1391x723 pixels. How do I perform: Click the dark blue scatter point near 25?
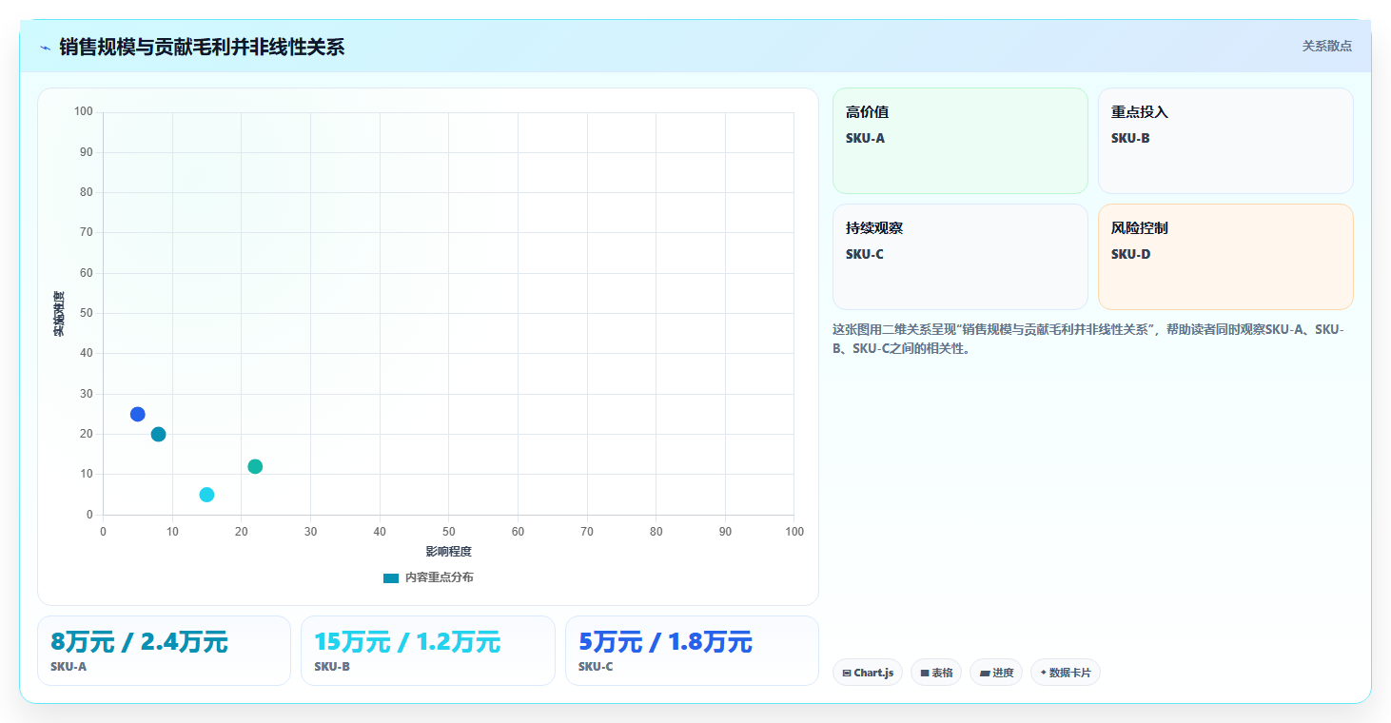pyautogui.click(x=137, y=414)
